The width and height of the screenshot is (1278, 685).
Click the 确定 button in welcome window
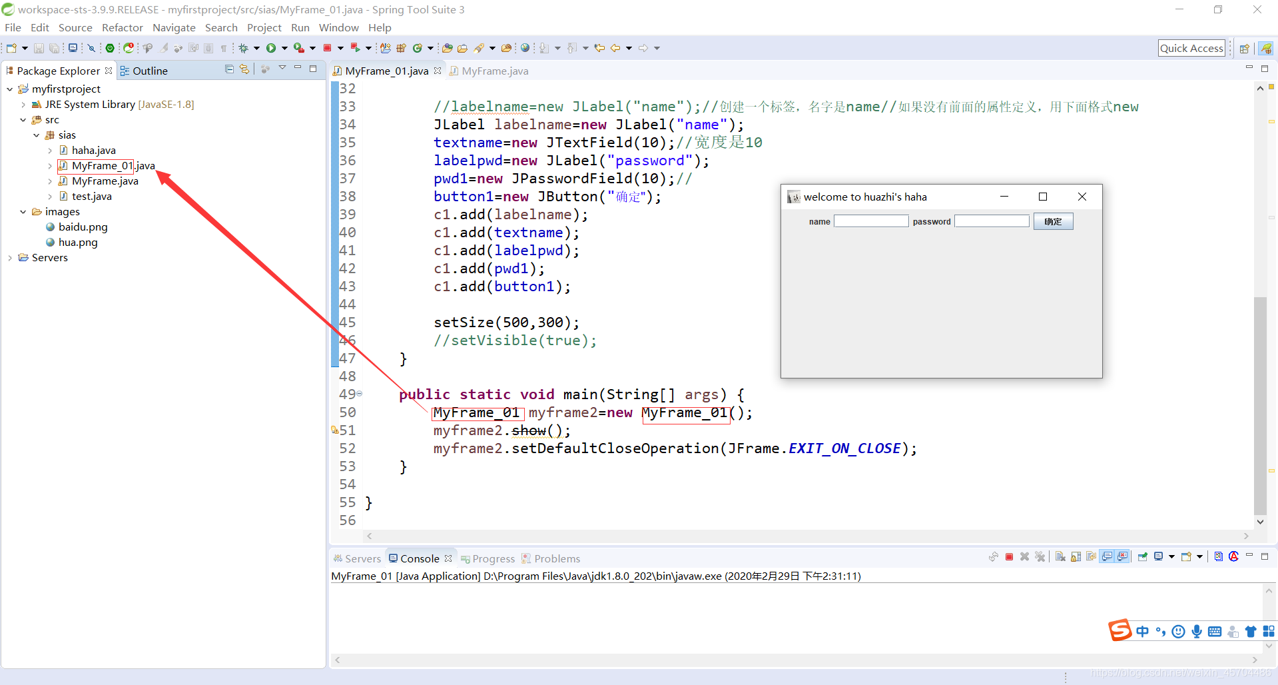point(1053,222)
